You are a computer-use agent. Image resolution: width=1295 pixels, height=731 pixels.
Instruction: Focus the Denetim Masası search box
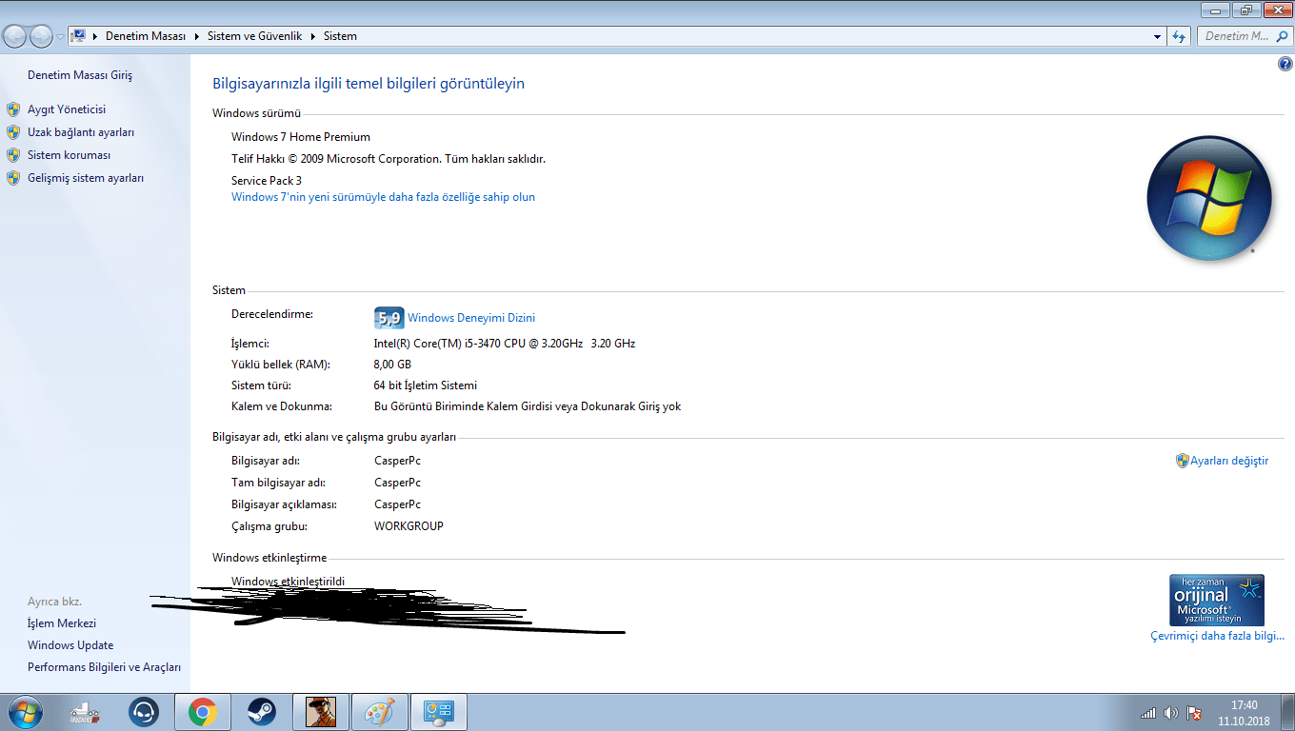pyautogui.click(x=1244, y=36)
